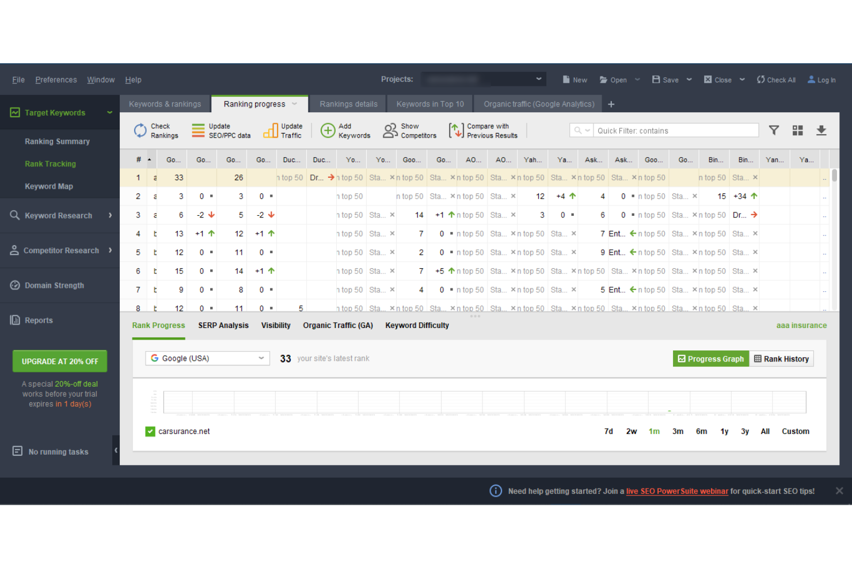Enable the Progress Graph view
This screenshot has width=852, height=568.
tap(710, 359)
